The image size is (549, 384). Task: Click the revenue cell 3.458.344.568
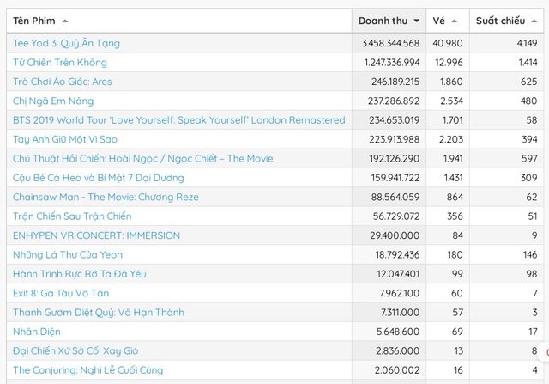pos(389,43)
